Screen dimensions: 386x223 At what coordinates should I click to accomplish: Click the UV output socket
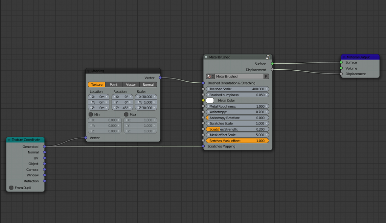tap(44, 158)
